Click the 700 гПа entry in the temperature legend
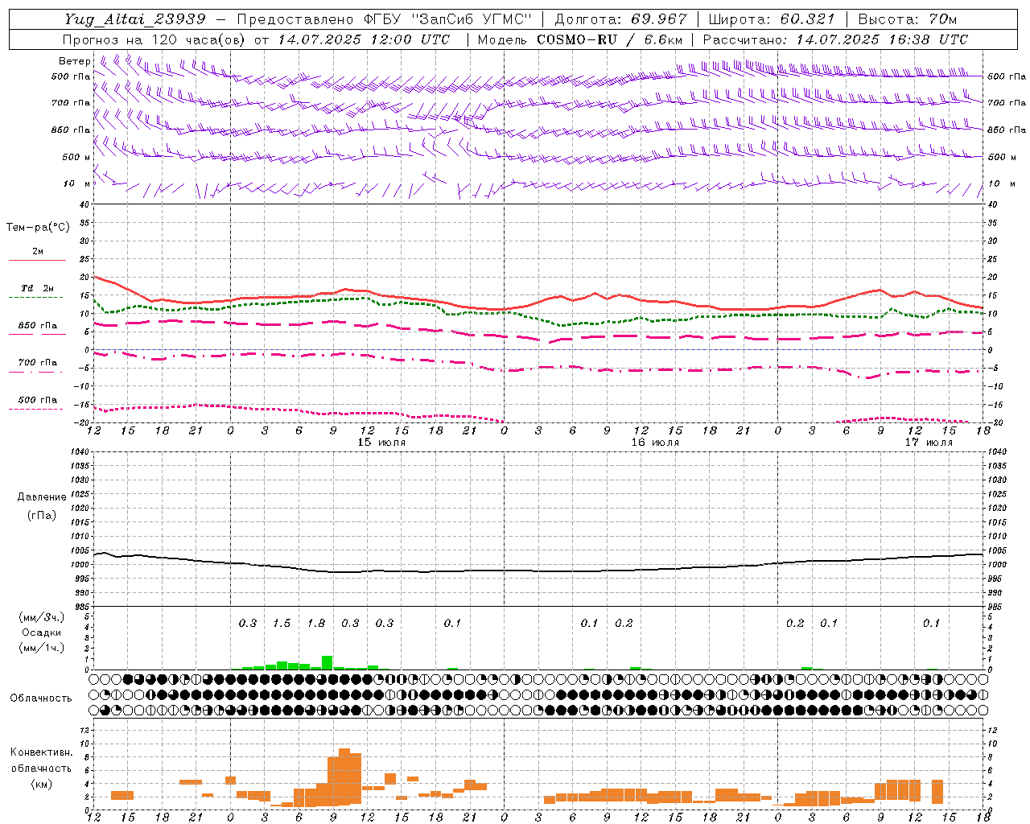The width and height of the screenshot is (1030, 824). [x=37, y=363]
